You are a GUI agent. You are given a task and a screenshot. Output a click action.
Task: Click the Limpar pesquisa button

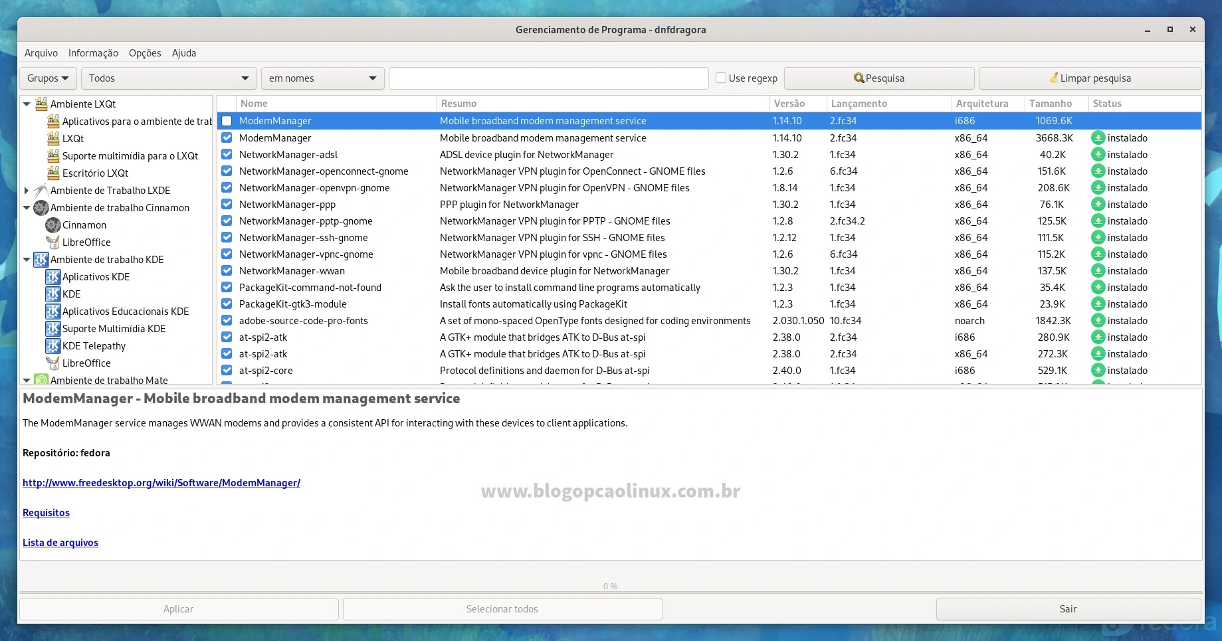tap(1090, 78)
